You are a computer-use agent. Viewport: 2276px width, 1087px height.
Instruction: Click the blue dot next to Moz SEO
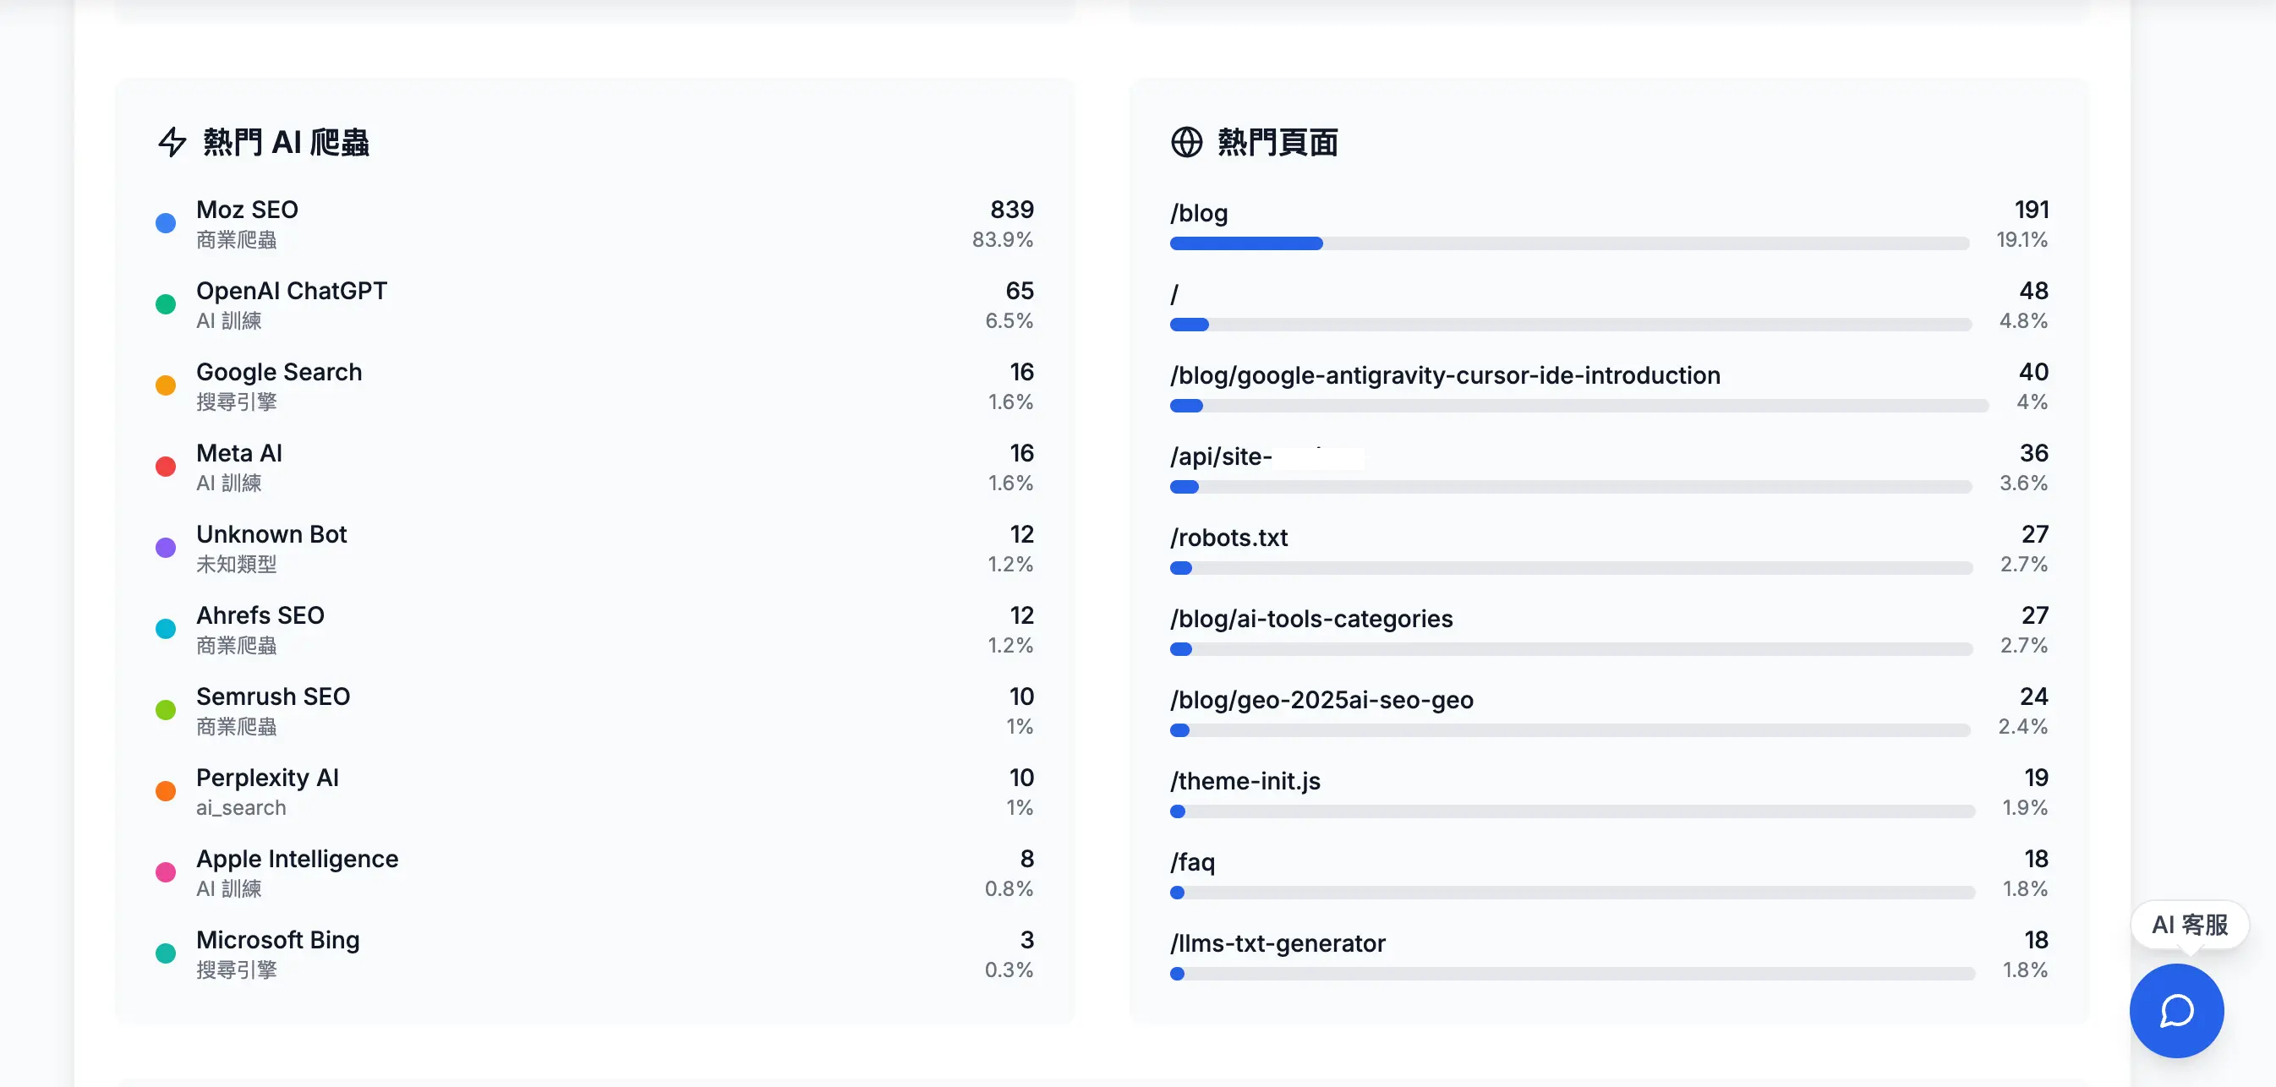click(165, 223)
